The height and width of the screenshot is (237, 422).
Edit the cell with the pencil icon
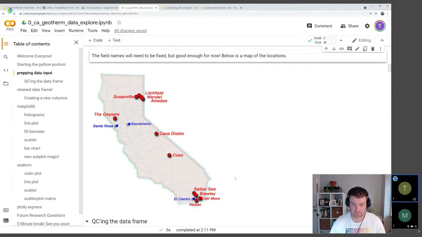point(357,49)
